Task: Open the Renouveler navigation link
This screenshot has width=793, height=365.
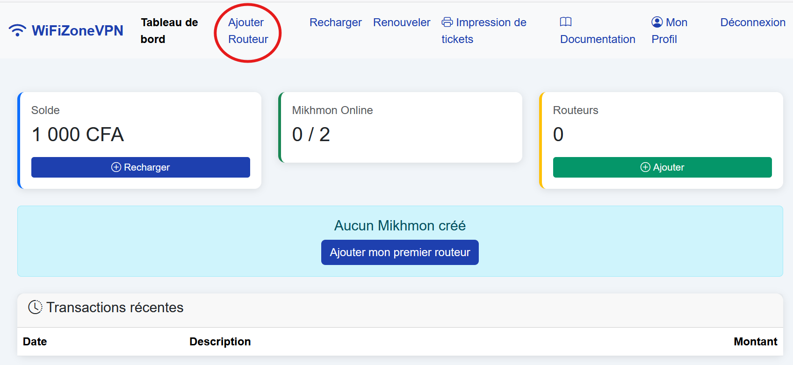Action: click(x=401, y=22)
